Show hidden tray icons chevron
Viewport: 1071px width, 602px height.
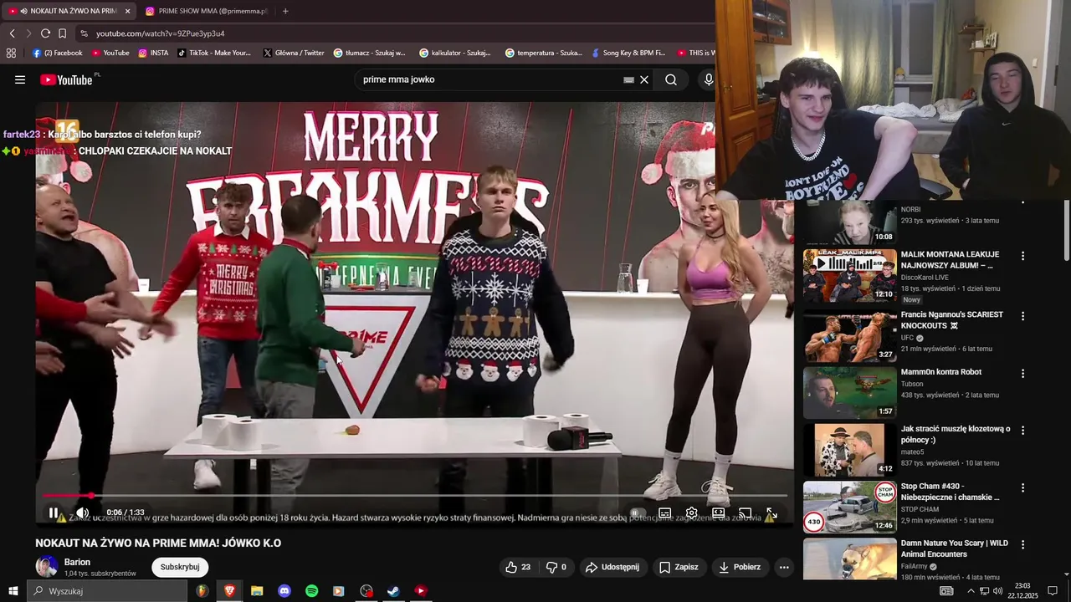tap(971, 591)
